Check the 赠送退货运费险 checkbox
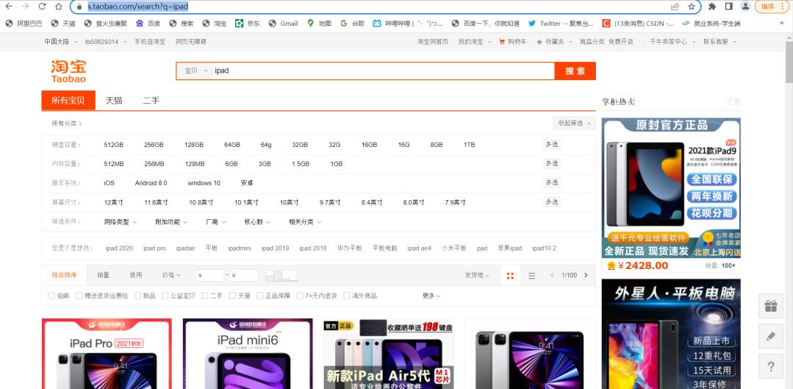 (x=79, y=296)
